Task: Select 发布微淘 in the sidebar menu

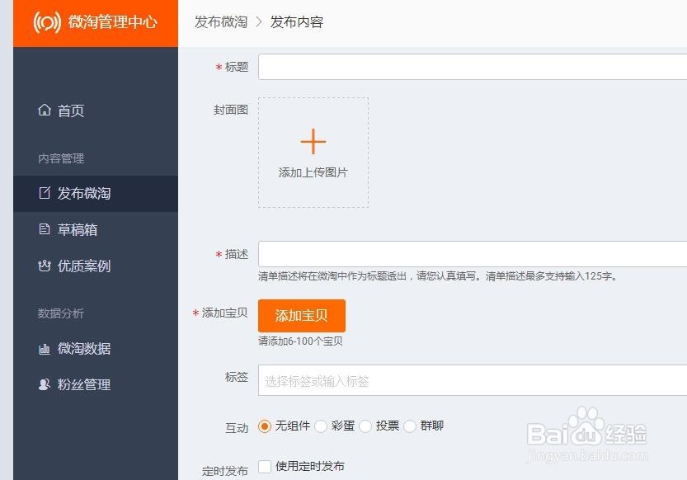Action: 96,193
